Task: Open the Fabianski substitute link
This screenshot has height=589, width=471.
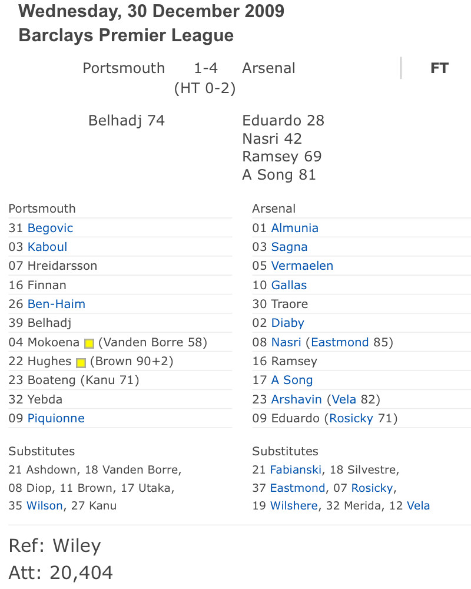Action: [x=296, y=469]
